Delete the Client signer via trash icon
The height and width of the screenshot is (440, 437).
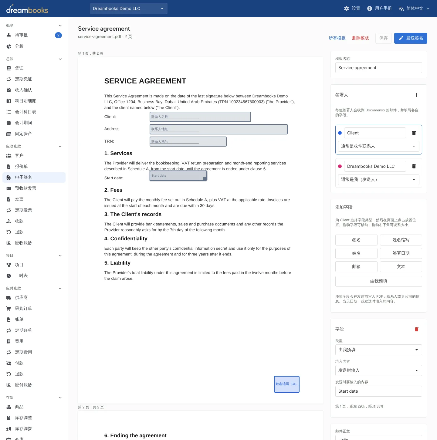click(414, 133)
